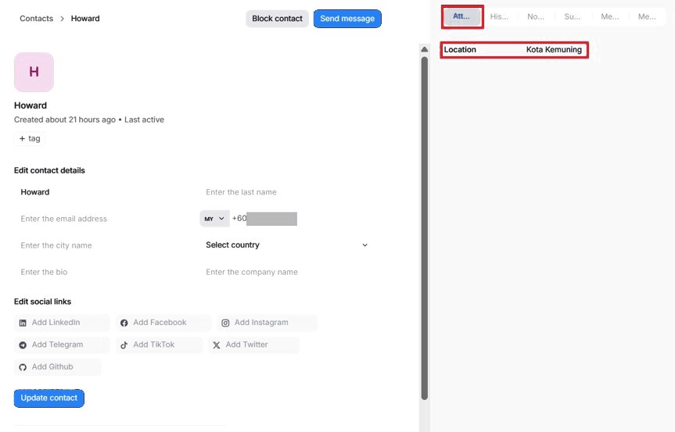Click the Block contact button
The image size is (675, 432).
click(277, 19)
